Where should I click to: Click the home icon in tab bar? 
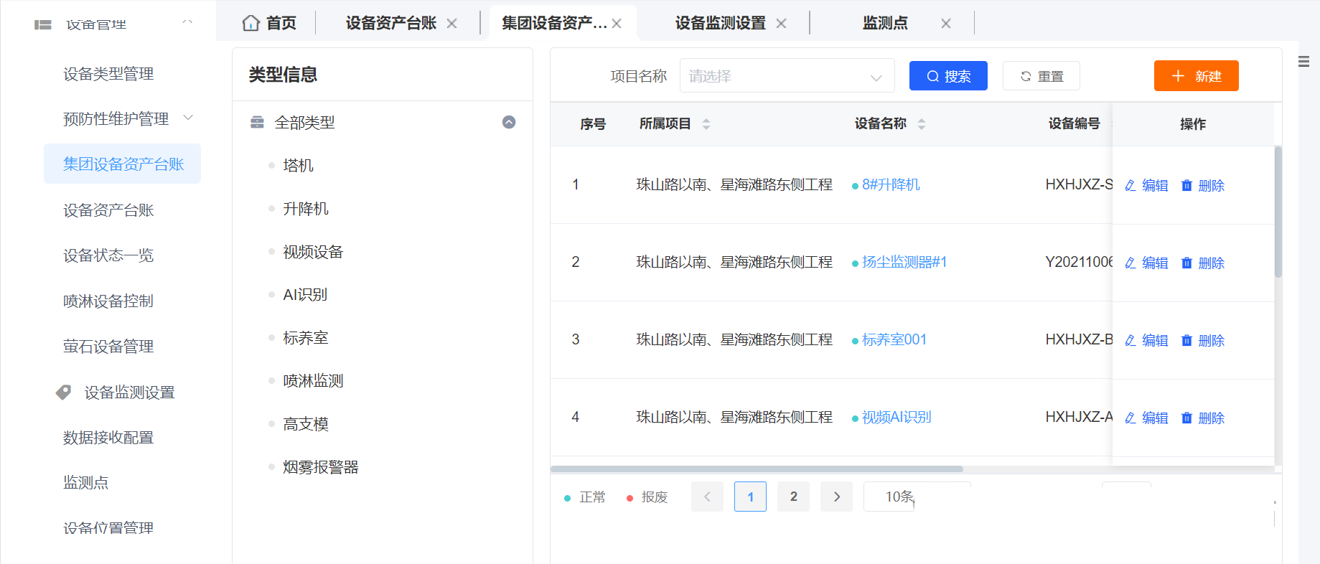(251, 23)
